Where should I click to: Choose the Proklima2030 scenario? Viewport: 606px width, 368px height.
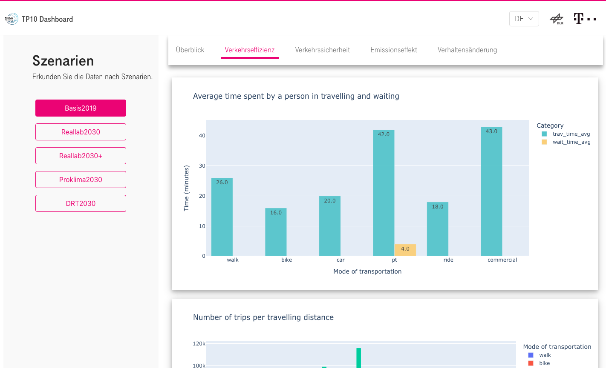(x=81, y=180)
